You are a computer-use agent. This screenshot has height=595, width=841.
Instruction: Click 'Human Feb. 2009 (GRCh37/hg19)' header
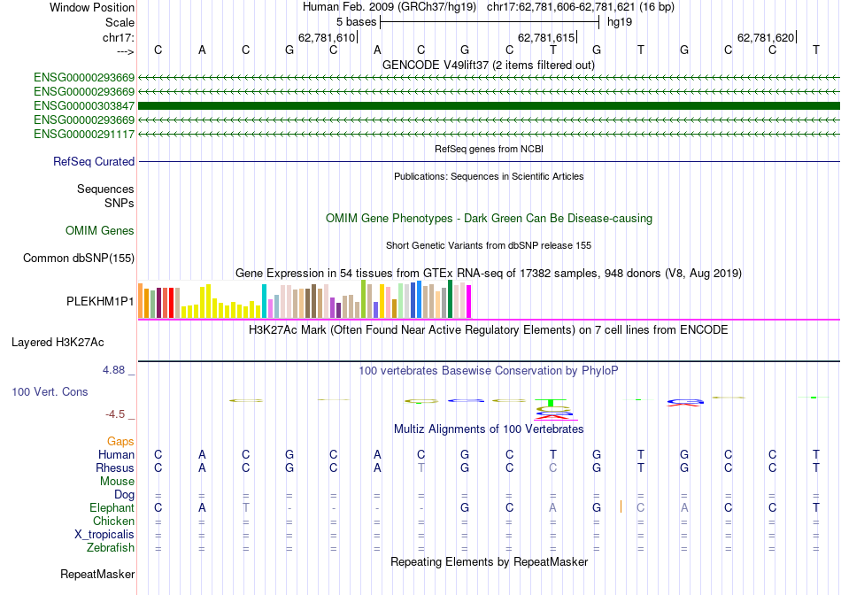point(390,7)
